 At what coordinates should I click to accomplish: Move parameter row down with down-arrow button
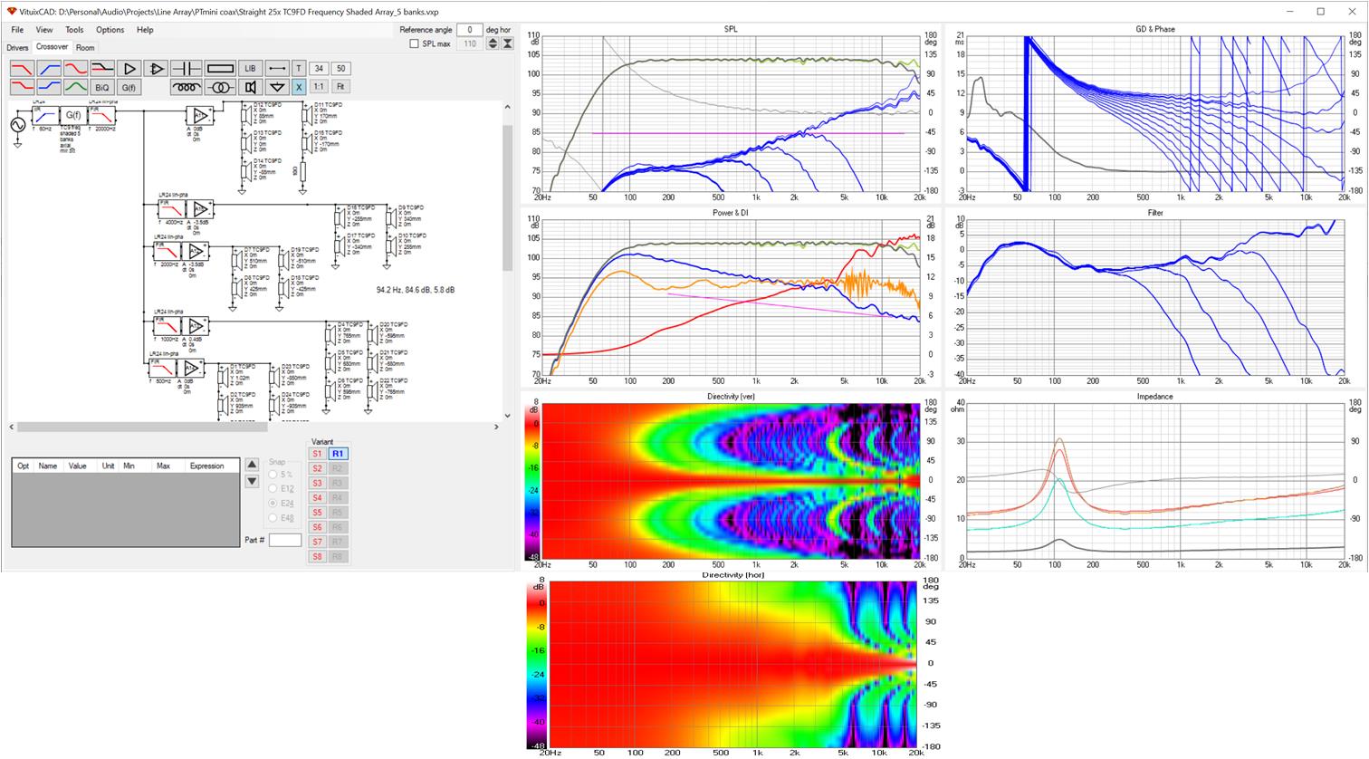(253, 481)
